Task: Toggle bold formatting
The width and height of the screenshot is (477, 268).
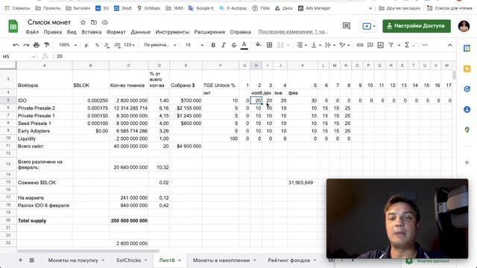Action: 213,45
